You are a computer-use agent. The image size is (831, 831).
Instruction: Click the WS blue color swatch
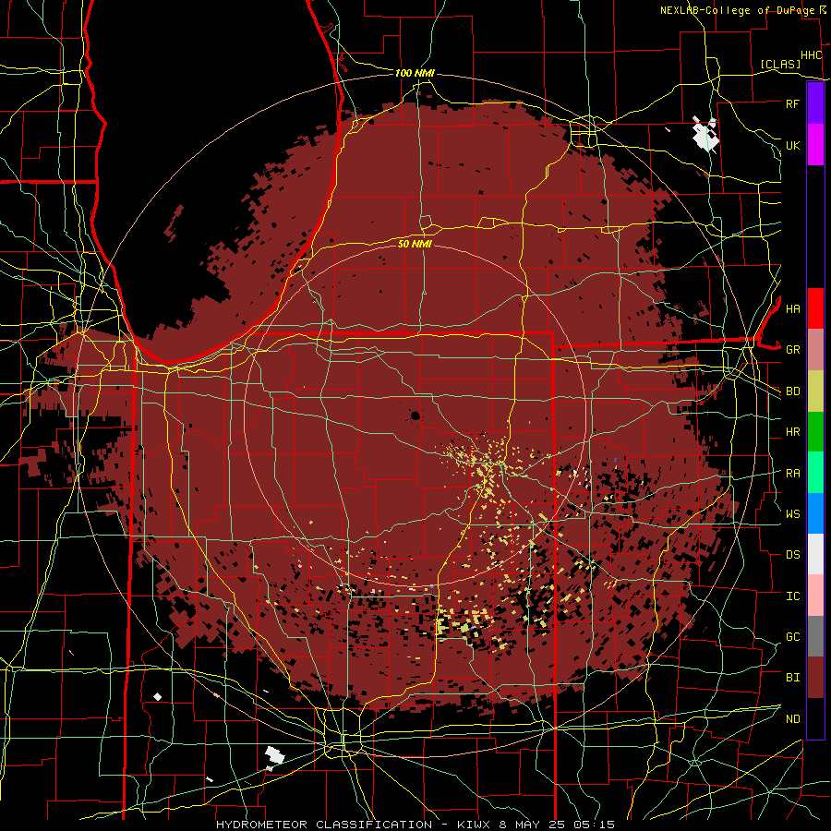click(x=815, y=513)
